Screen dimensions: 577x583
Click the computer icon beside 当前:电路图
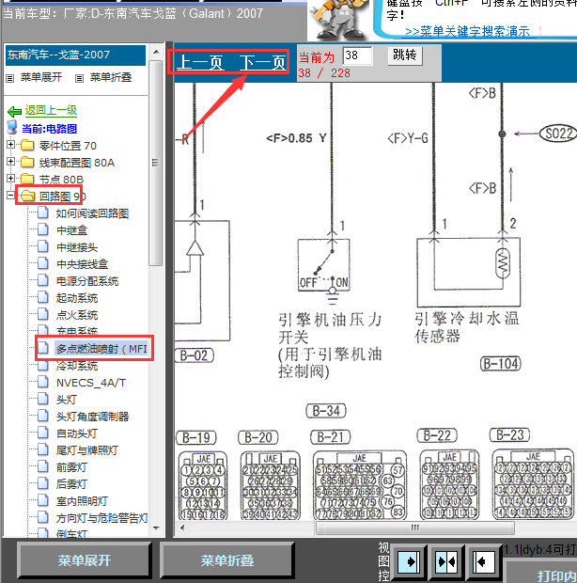pos(12,128)
